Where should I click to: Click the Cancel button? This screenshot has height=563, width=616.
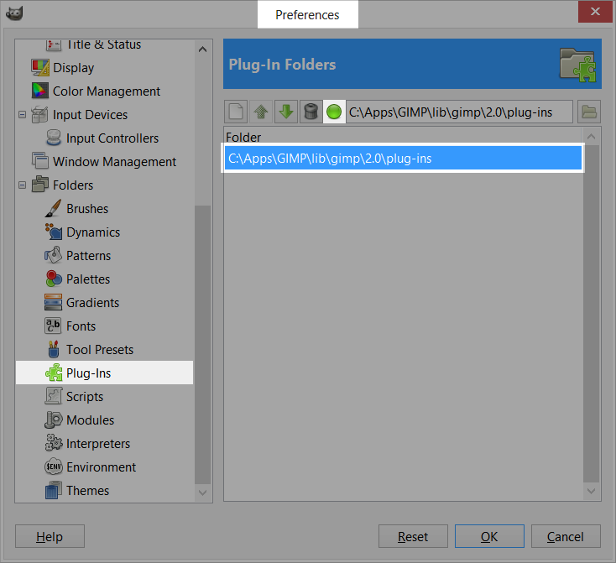566,536
